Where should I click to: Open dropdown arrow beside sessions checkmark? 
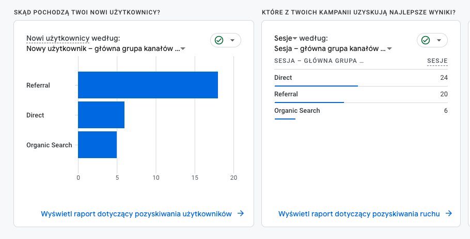point(439,40)
